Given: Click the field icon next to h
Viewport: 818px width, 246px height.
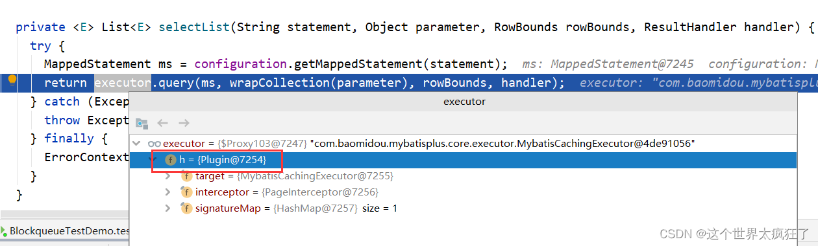Looking at the screenshot, I should point(171,159).
